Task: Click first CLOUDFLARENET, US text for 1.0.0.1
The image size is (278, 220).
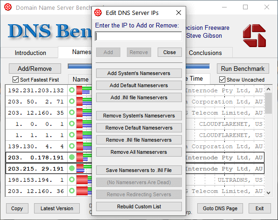Action: [231, 124]
